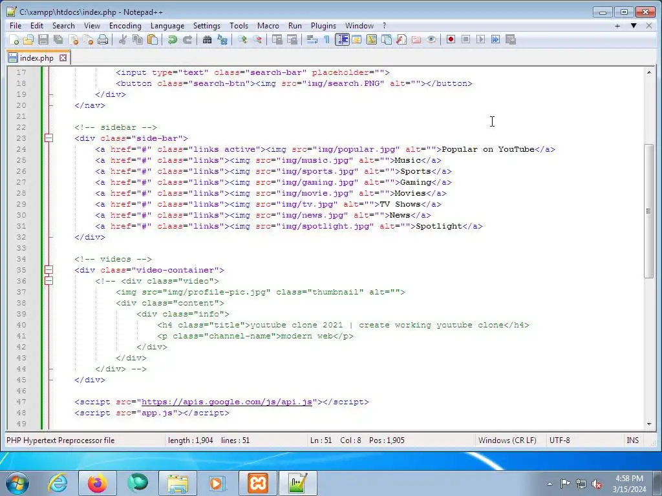Screen dimensions: 662x496
Task: Open Folder as Workspace icon
Action: [x=416, y=39]
